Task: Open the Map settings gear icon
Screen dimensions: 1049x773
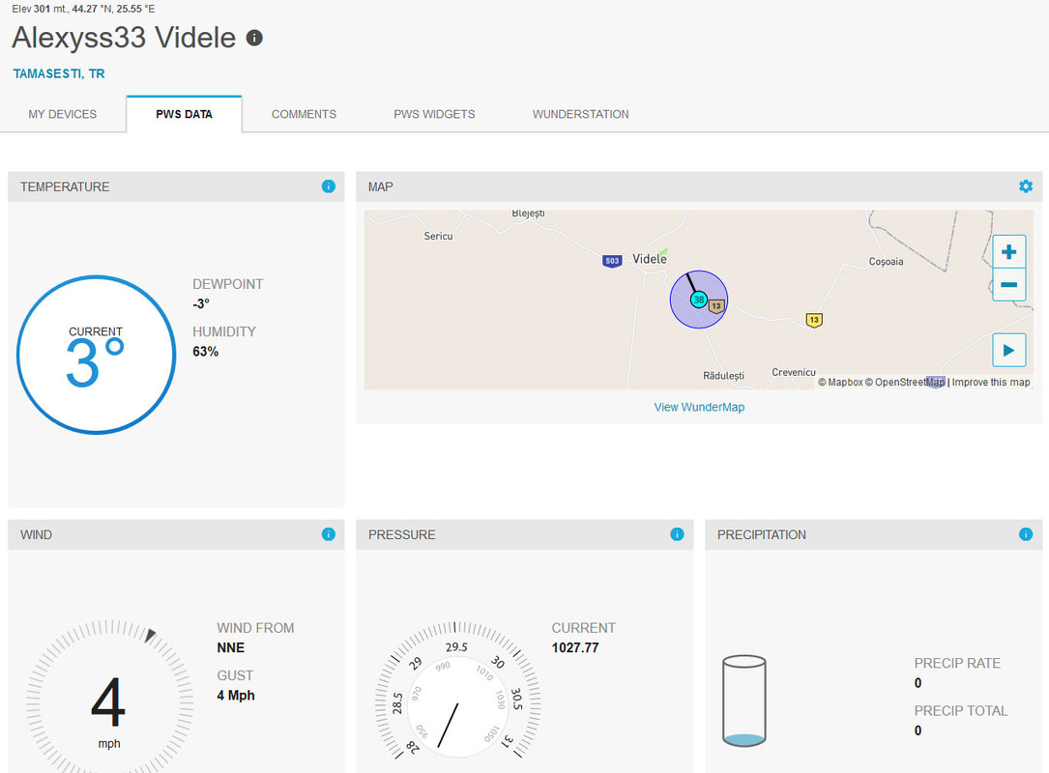Action: [1026, 186]
